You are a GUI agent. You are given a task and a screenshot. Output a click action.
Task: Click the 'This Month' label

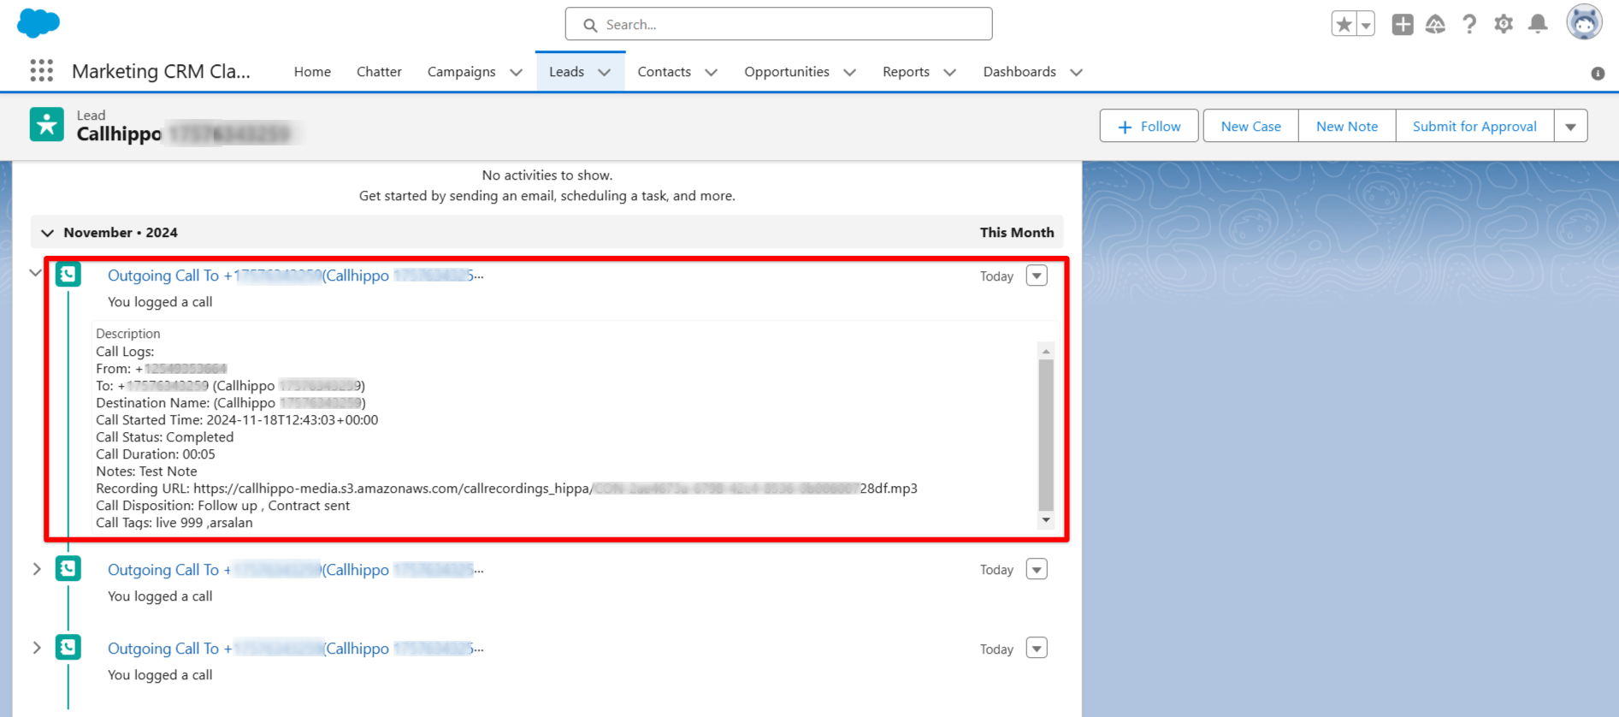coord(1017,233)
